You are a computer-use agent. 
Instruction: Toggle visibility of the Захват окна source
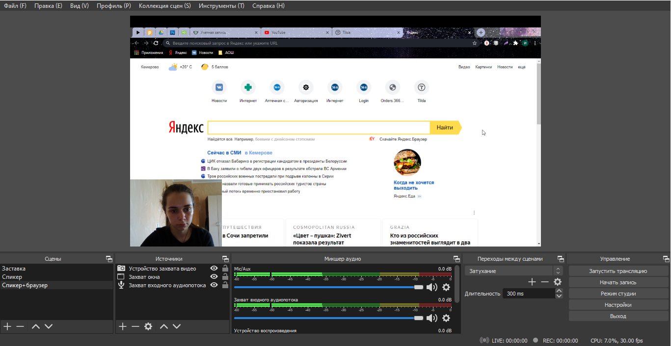214,277
